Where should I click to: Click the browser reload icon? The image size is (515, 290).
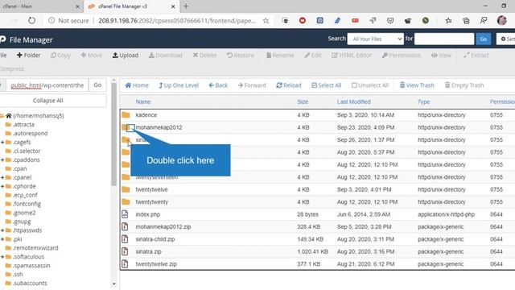tap(31, 20)
